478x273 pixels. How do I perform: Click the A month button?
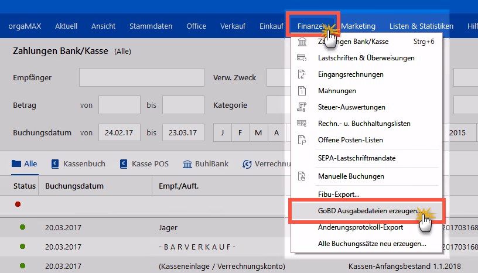tap(276, 132)
